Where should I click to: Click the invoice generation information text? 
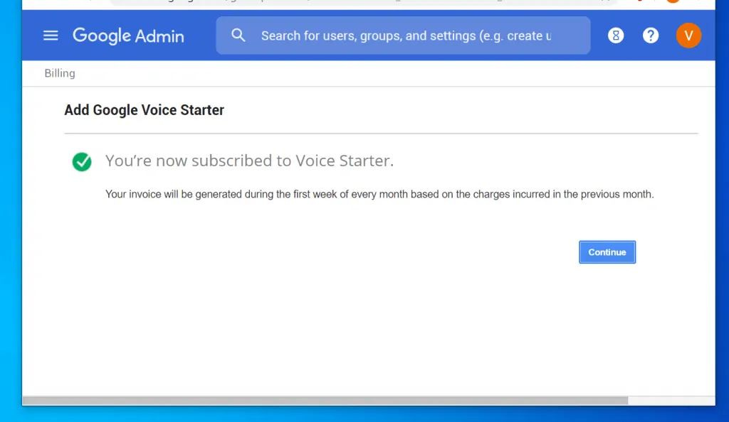point(379,194)
